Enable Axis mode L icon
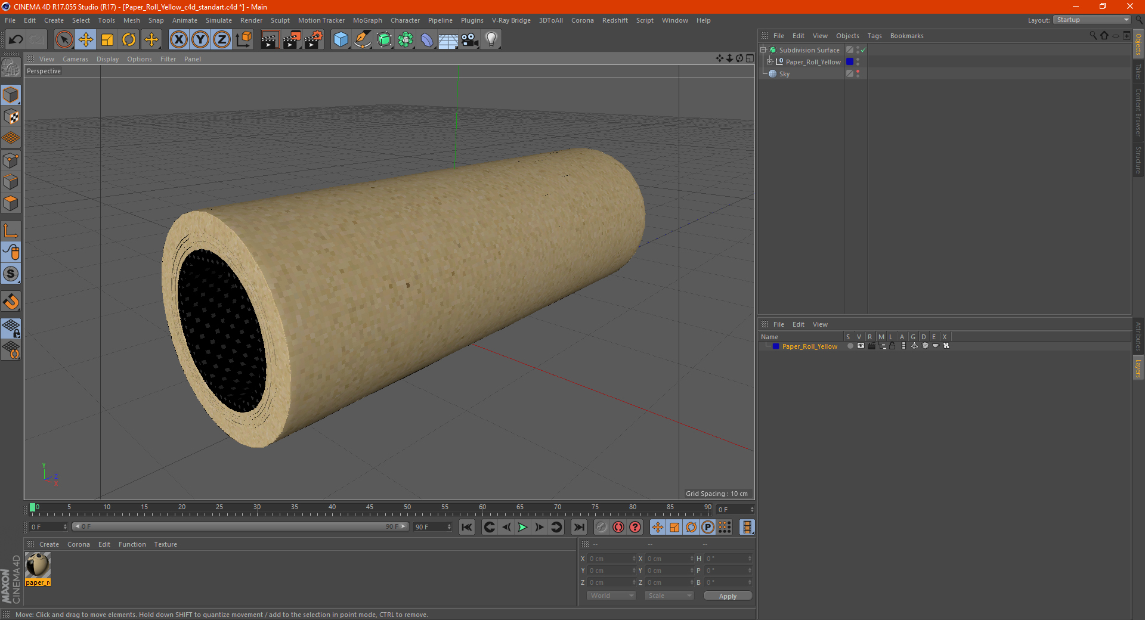The width and height of the screenshot is (1145, 620). coord(11,231)
